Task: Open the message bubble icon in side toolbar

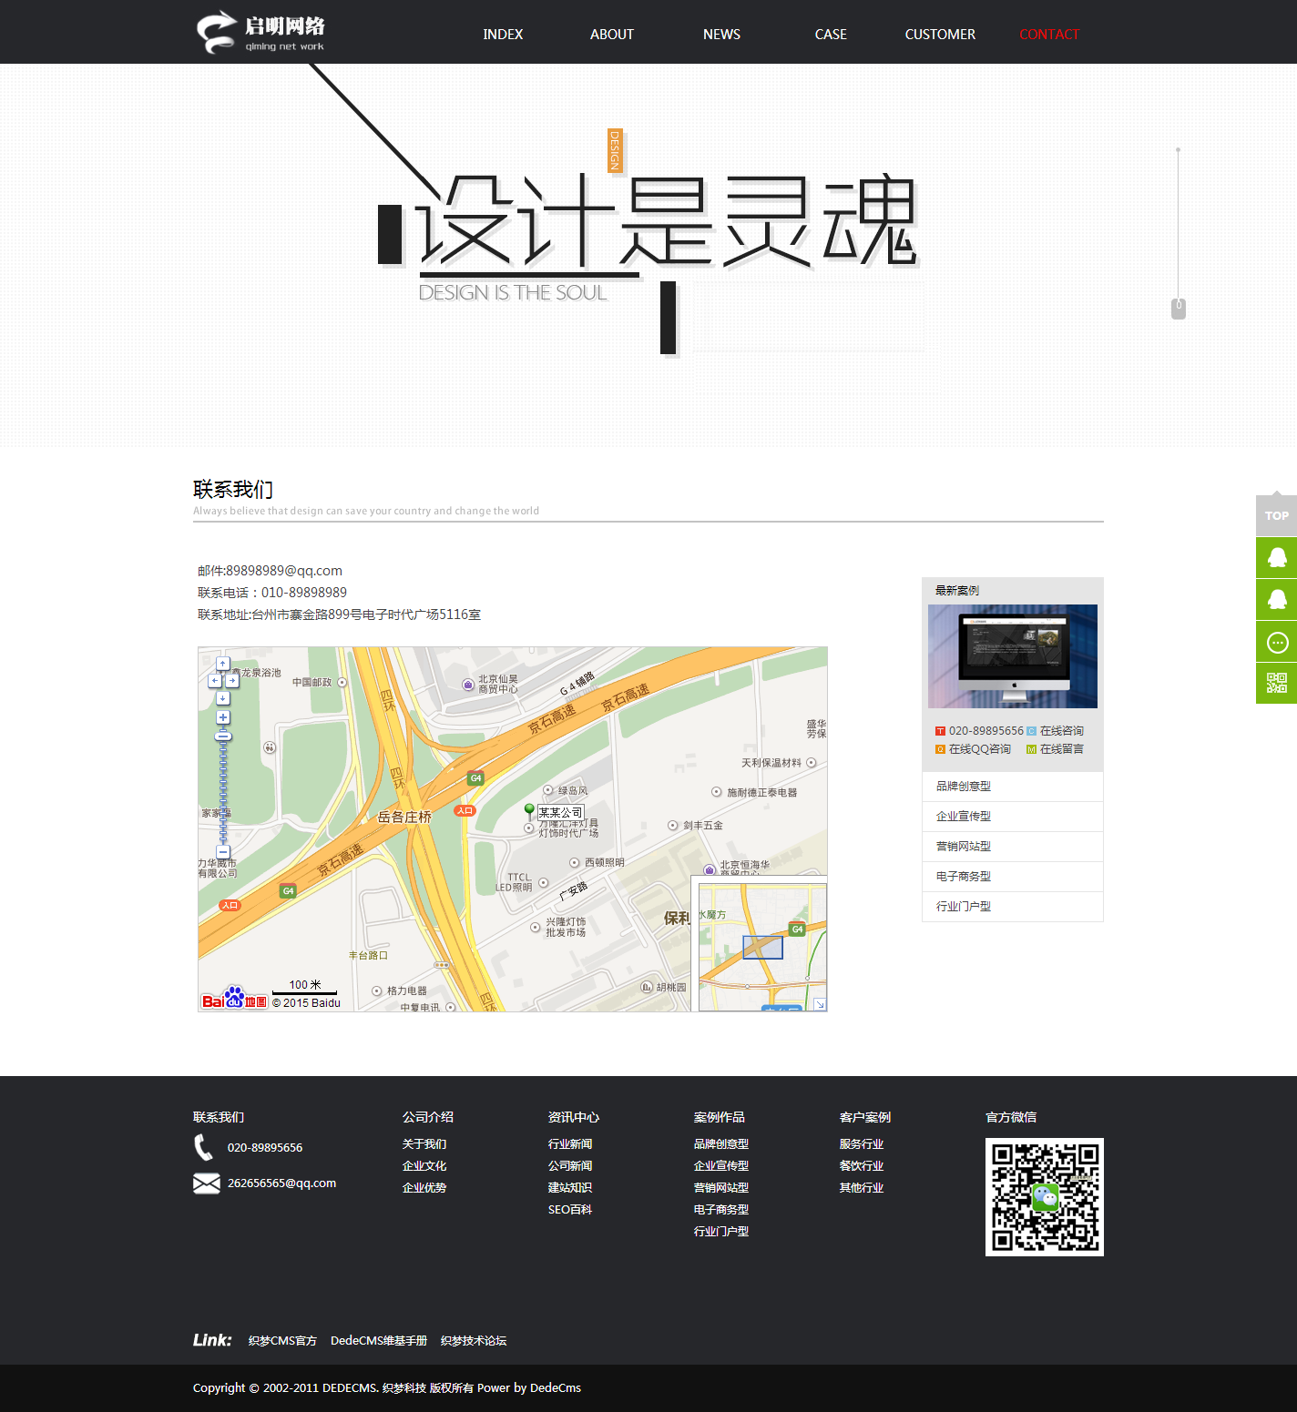Action: coord(1277,643)
